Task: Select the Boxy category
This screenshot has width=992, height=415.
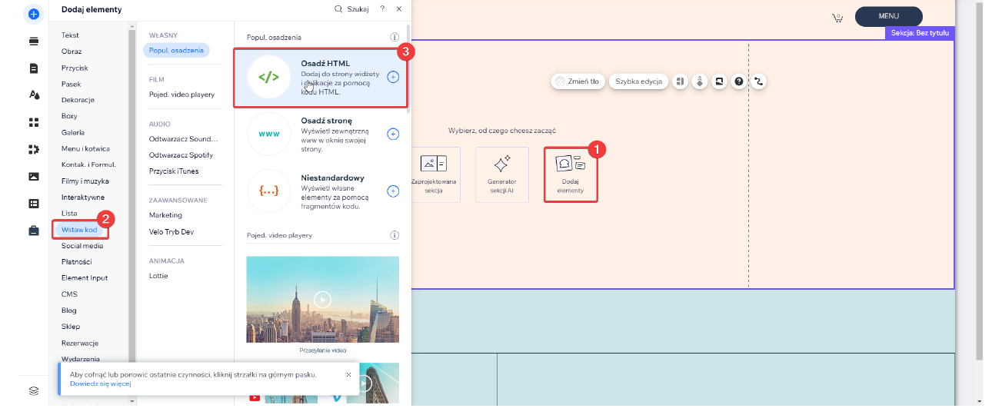Action: [69, 116]
